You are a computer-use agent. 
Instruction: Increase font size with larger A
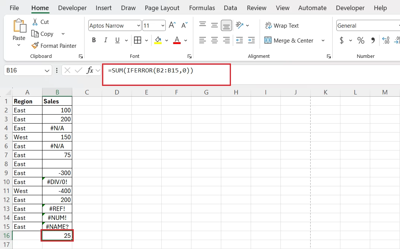pos(172,25)
